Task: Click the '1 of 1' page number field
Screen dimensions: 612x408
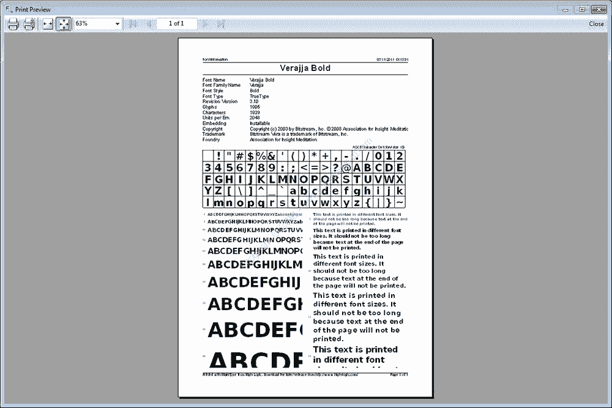Action: 176,23
